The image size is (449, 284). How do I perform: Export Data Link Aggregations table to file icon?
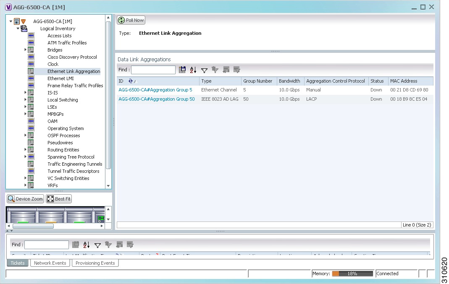point(182,70)
